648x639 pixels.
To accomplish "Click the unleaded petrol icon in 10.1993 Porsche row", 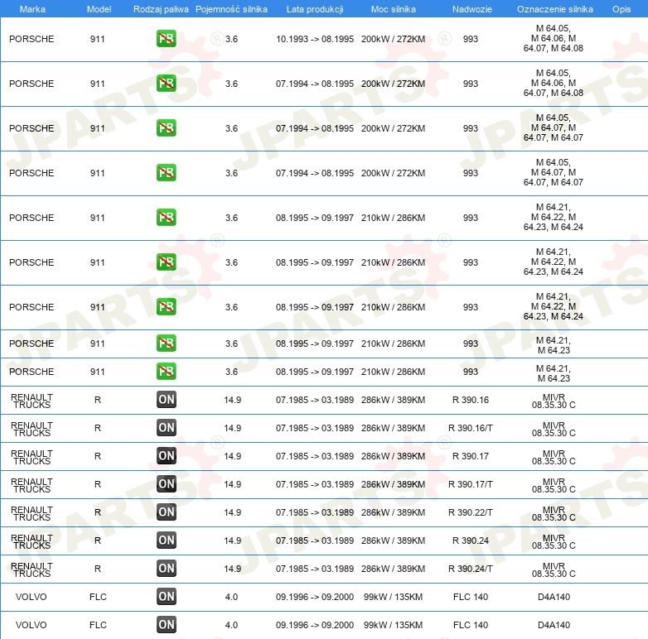I will pos(166,39).
